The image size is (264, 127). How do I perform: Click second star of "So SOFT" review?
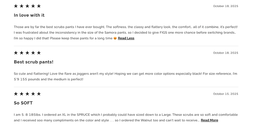coord(22,94)
